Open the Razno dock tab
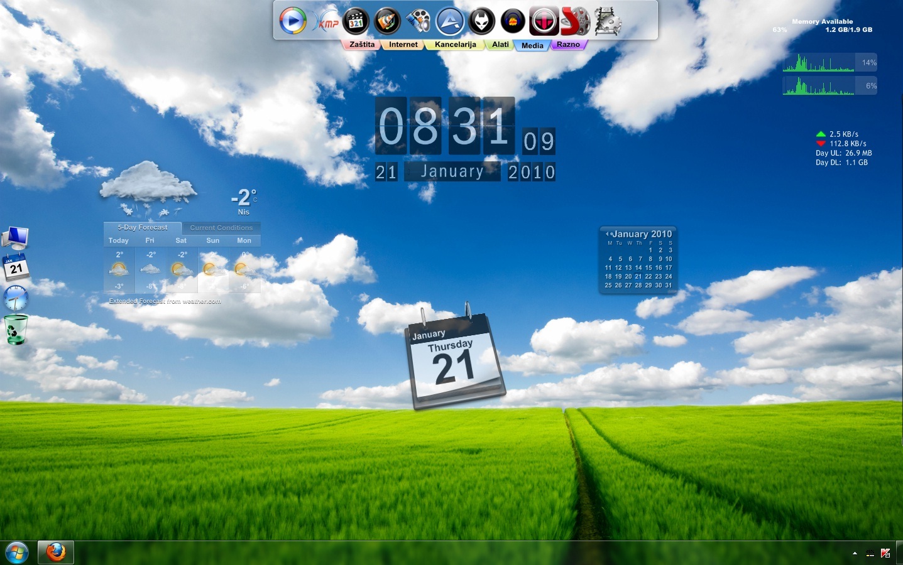 click(x=568, y=45)
